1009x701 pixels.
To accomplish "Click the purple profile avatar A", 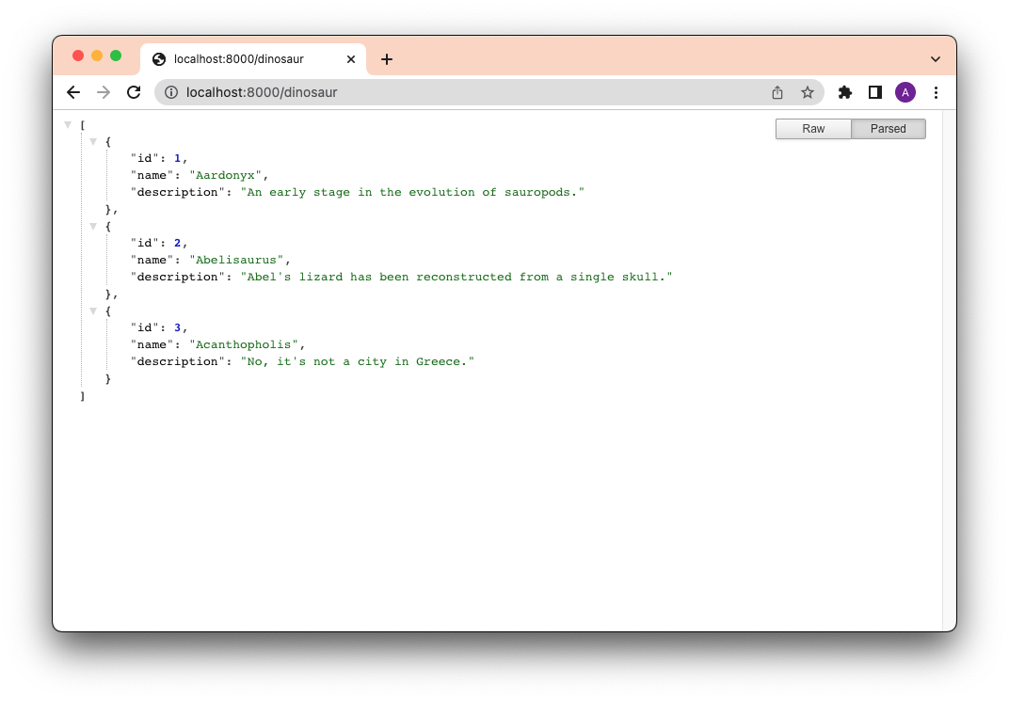I will click(905, 92).
